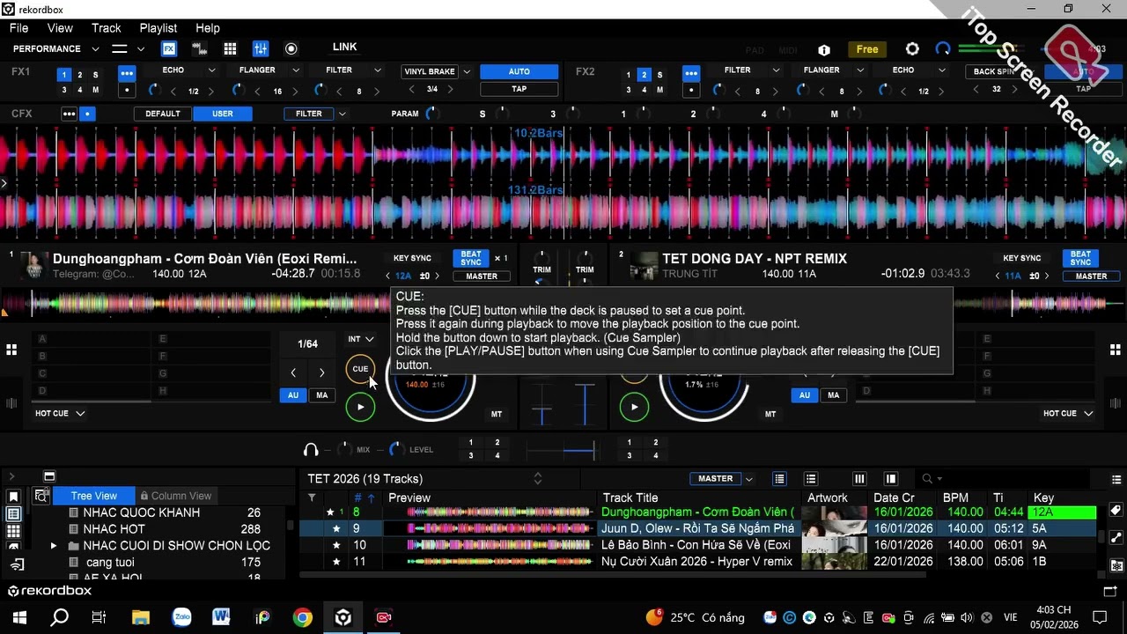Assign FX1 to sampler S
This screenshot has width=1127, height=634.
[96, 75]
